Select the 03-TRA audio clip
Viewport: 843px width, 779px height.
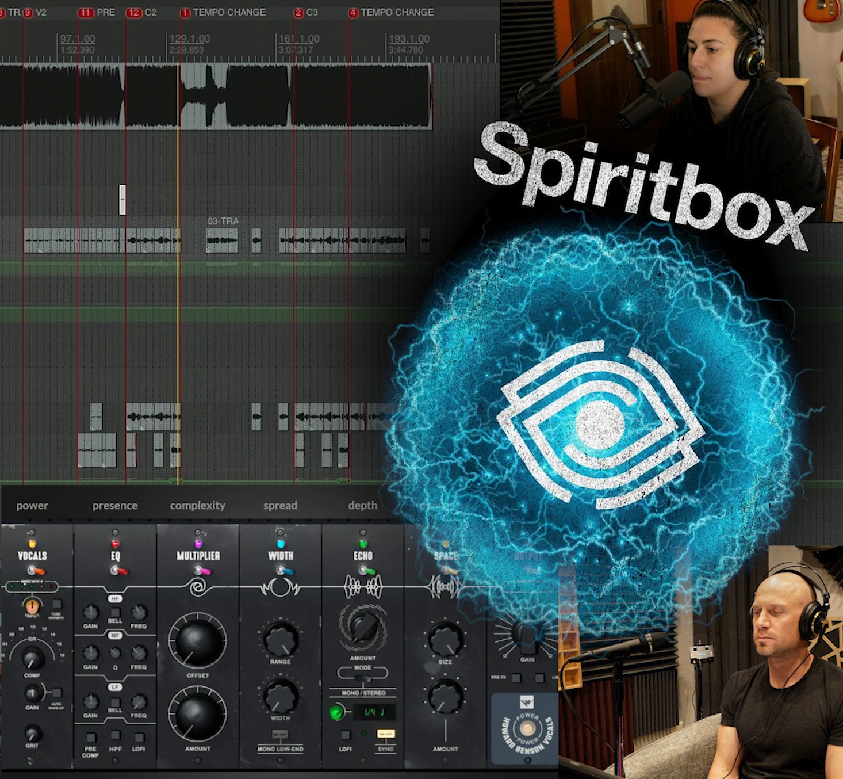[222, 240]
